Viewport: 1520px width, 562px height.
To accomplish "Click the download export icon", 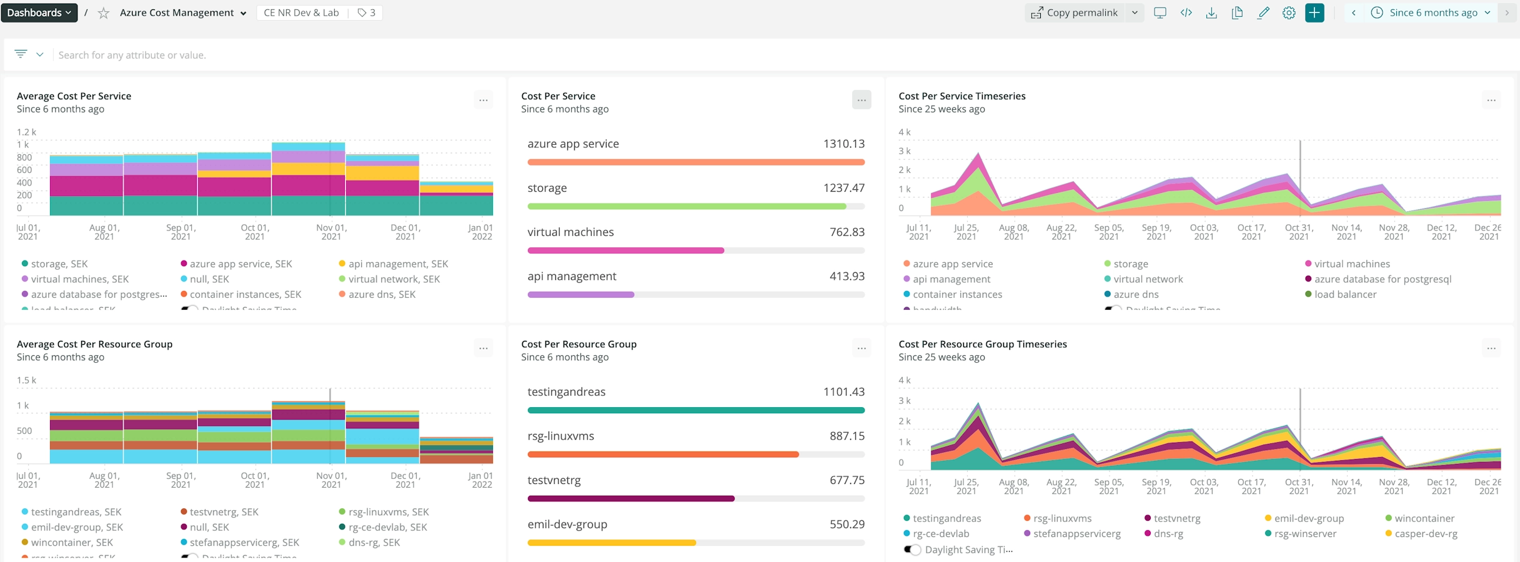I will pos(1211,12).
